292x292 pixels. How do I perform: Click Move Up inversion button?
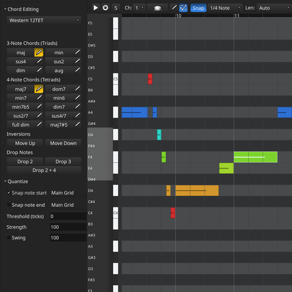[25, 143]
